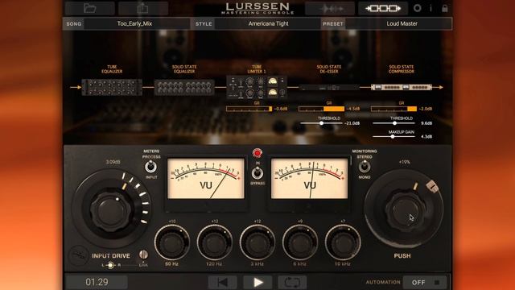
Task: Adjust the De-Esser threshold slider
Action: 321,123
